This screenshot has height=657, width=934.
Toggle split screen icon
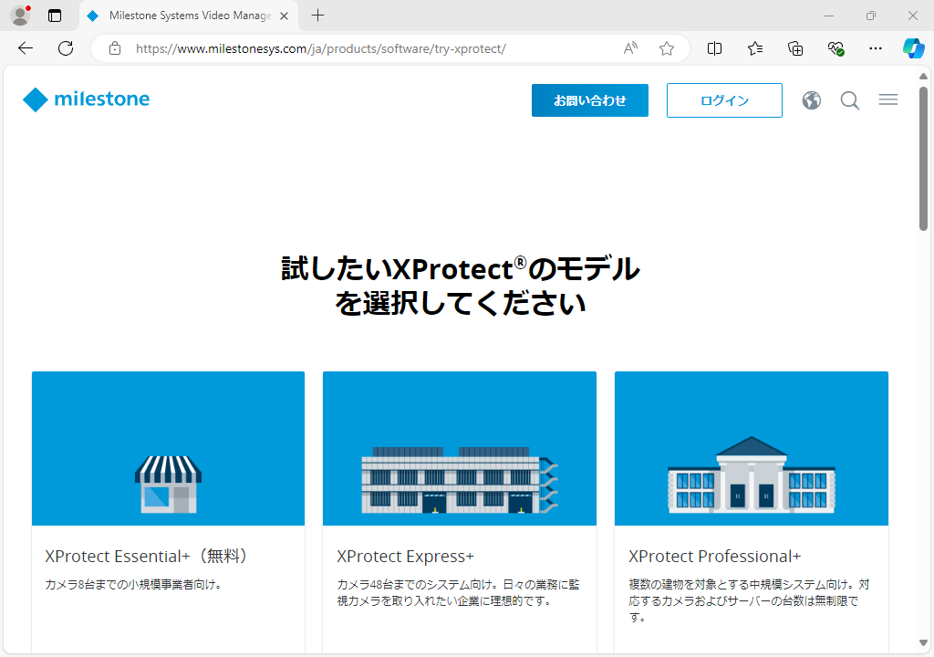pyautogui.click(x=714, y=48)
